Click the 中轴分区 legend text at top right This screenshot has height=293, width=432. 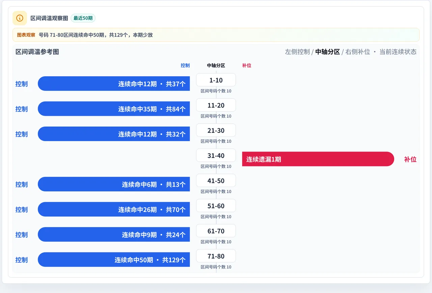327,52
